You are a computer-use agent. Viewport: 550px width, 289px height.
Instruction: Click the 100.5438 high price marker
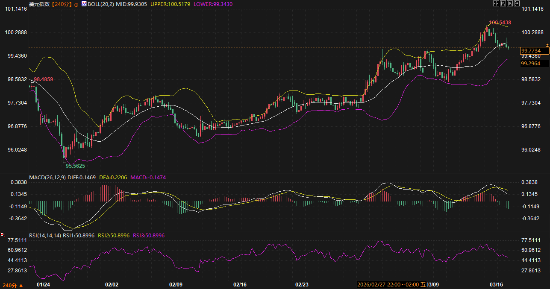pos(500,22)
